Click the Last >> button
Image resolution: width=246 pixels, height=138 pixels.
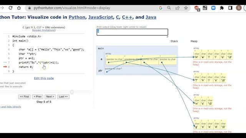click(63, 97)
